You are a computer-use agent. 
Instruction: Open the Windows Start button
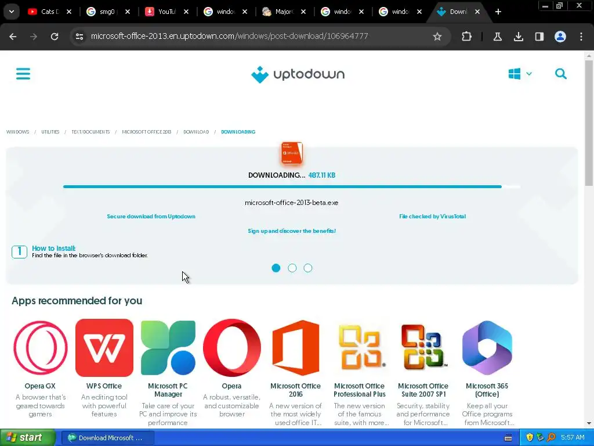(x=27, y=438)
